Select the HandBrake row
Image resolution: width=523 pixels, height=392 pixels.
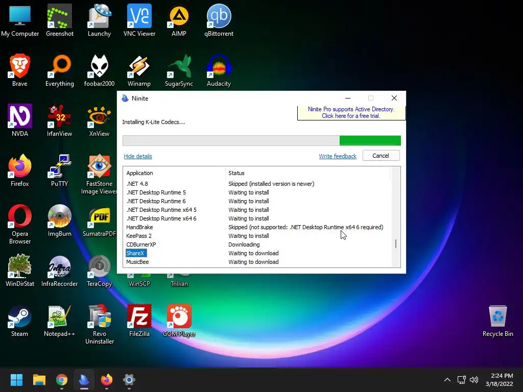tap(257, 227)
